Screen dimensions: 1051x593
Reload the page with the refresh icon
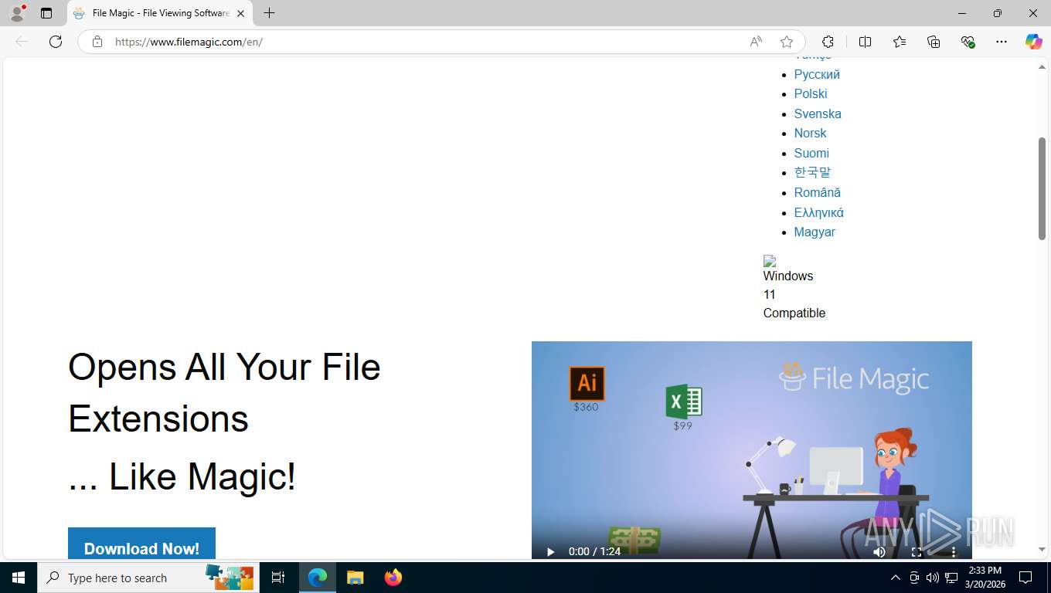pyautogui.click(x=56, y=42)
